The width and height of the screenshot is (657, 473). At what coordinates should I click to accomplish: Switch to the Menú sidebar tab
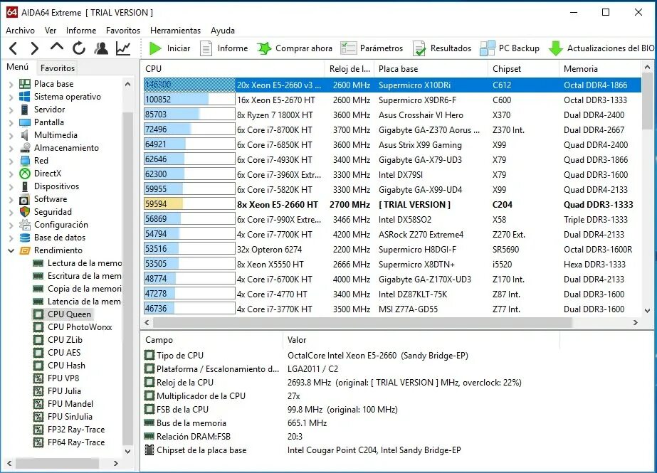point(18,67)
